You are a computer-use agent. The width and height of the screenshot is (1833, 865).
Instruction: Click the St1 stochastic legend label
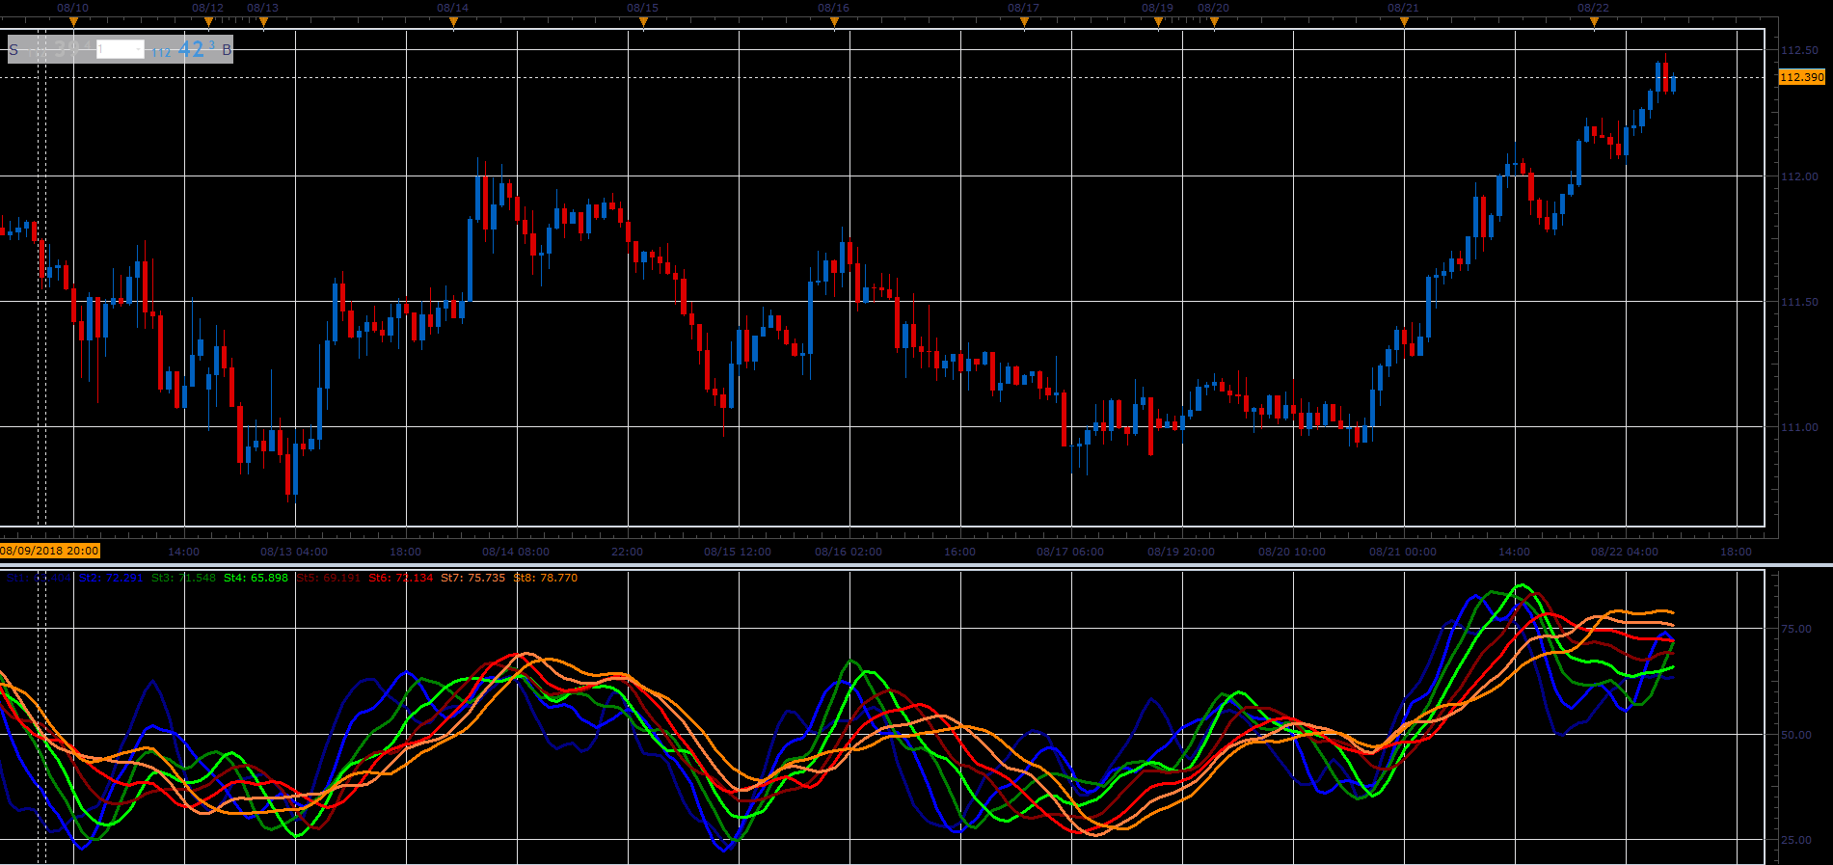(x=39, y=578)
